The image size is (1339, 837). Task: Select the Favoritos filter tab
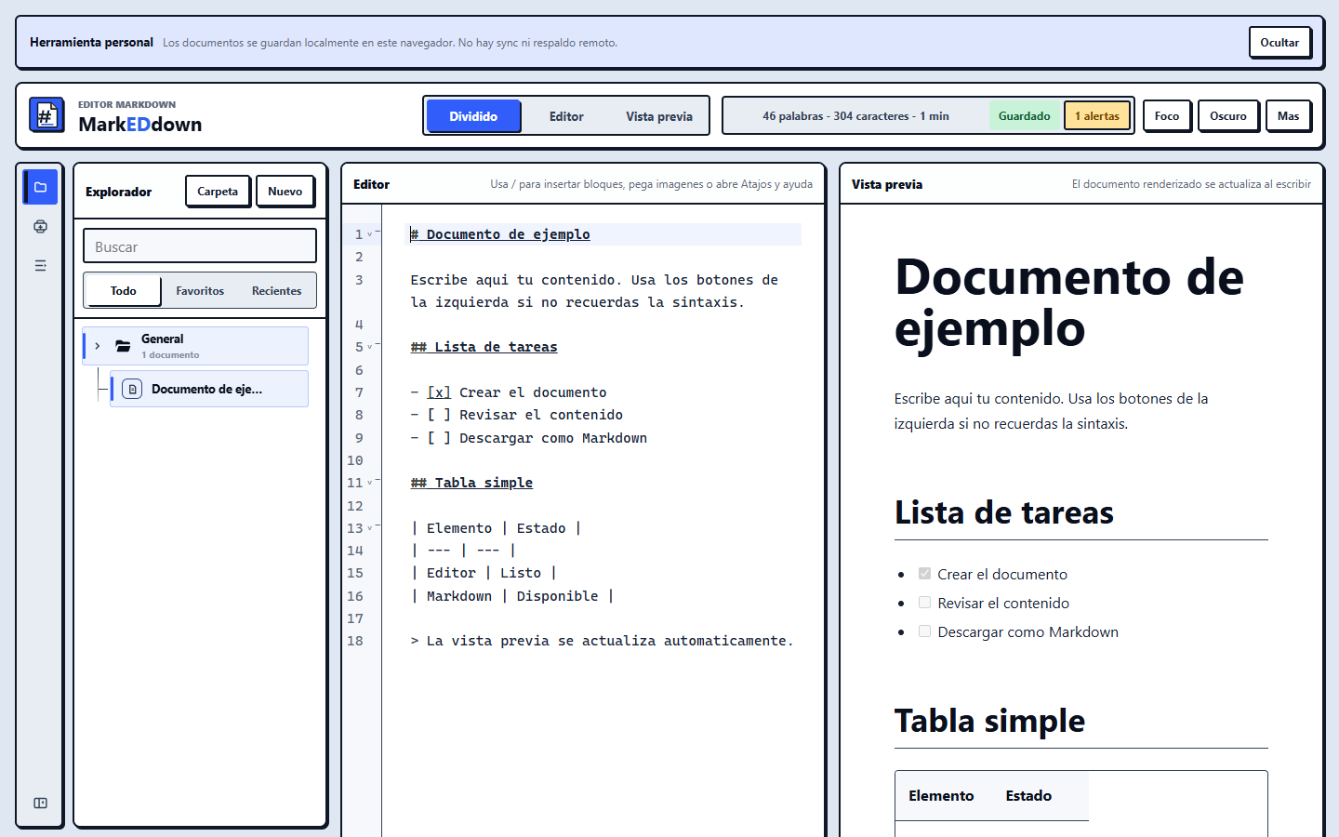click(x=200, y=291)
